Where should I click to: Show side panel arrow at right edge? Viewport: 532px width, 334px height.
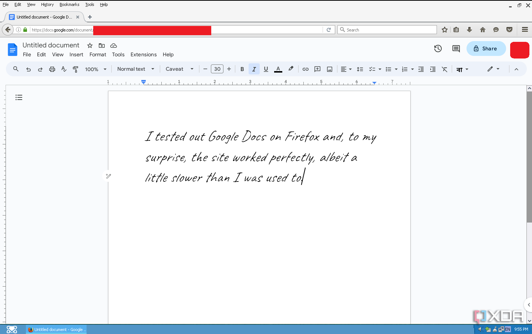click(x=529, y=305)
